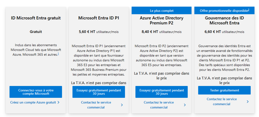Start 30-day free trial for Entra ID P1
259x117 pixels.
pos(99,92)
